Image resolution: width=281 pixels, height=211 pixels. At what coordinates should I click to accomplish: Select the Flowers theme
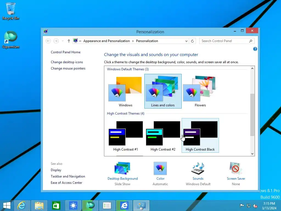tap(200, 91)
